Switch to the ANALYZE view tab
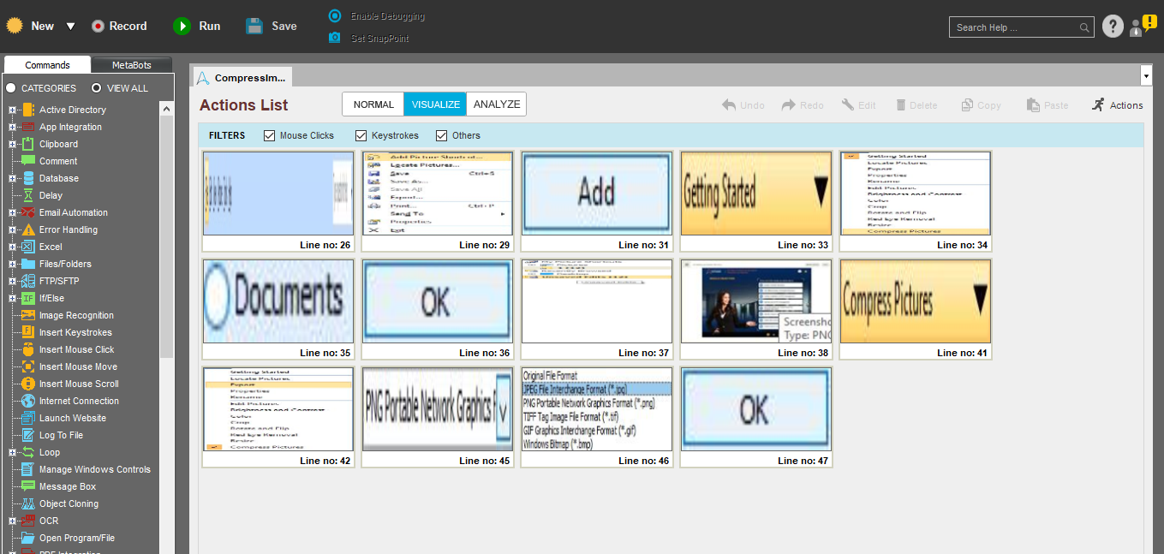The width and height of the screenshot is (1164, 554). tap(497, 104)
